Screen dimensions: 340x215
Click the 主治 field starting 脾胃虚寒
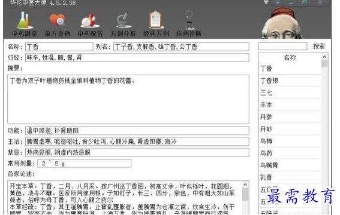137,142
